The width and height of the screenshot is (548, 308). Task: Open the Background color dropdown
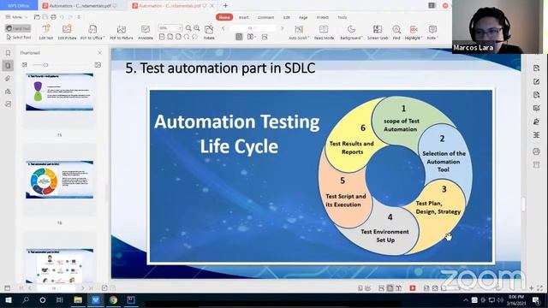pos(351,33)
